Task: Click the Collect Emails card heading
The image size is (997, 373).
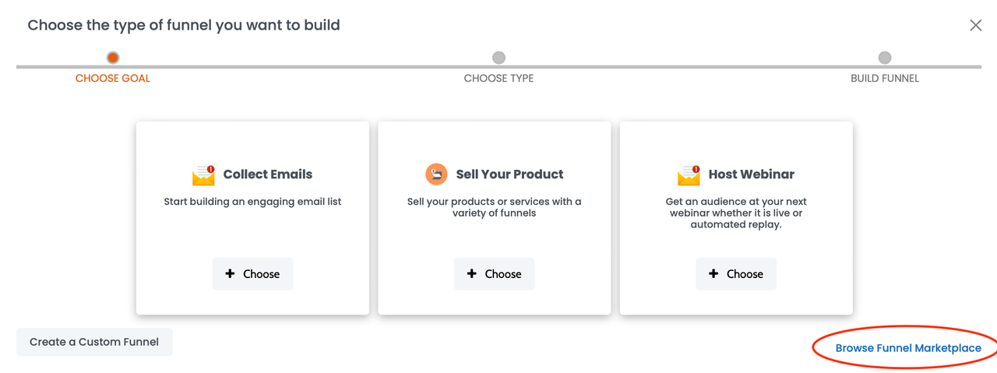Action: tap(267, 174)
